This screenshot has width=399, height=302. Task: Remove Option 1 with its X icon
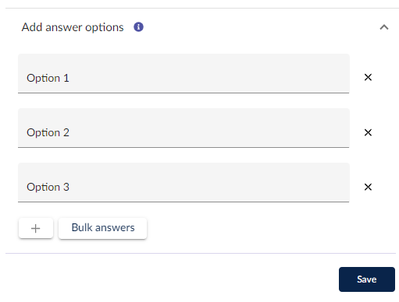pyautogui.click(x=368, y=77)
